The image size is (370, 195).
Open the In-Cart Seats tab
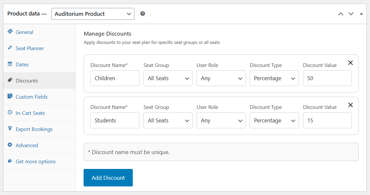pos(30,113)
